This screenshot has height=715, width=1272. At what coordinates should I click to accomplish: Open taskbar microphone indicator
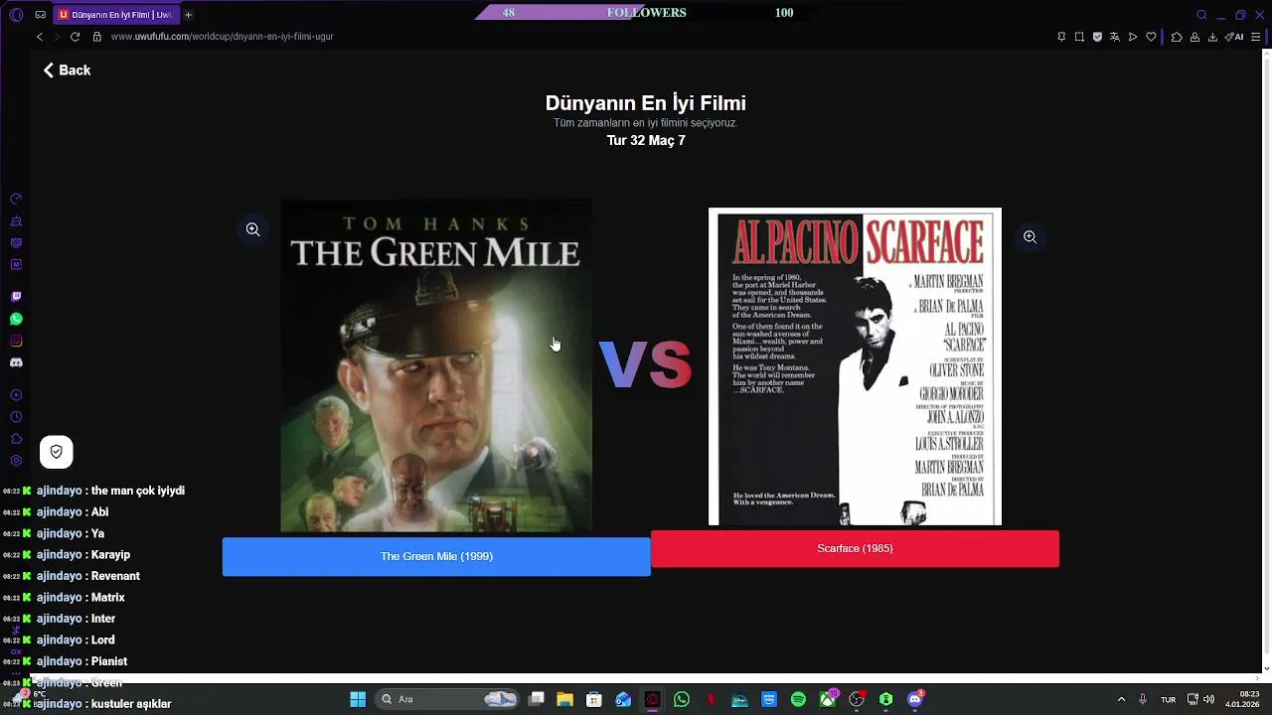tap(1143, 699)
